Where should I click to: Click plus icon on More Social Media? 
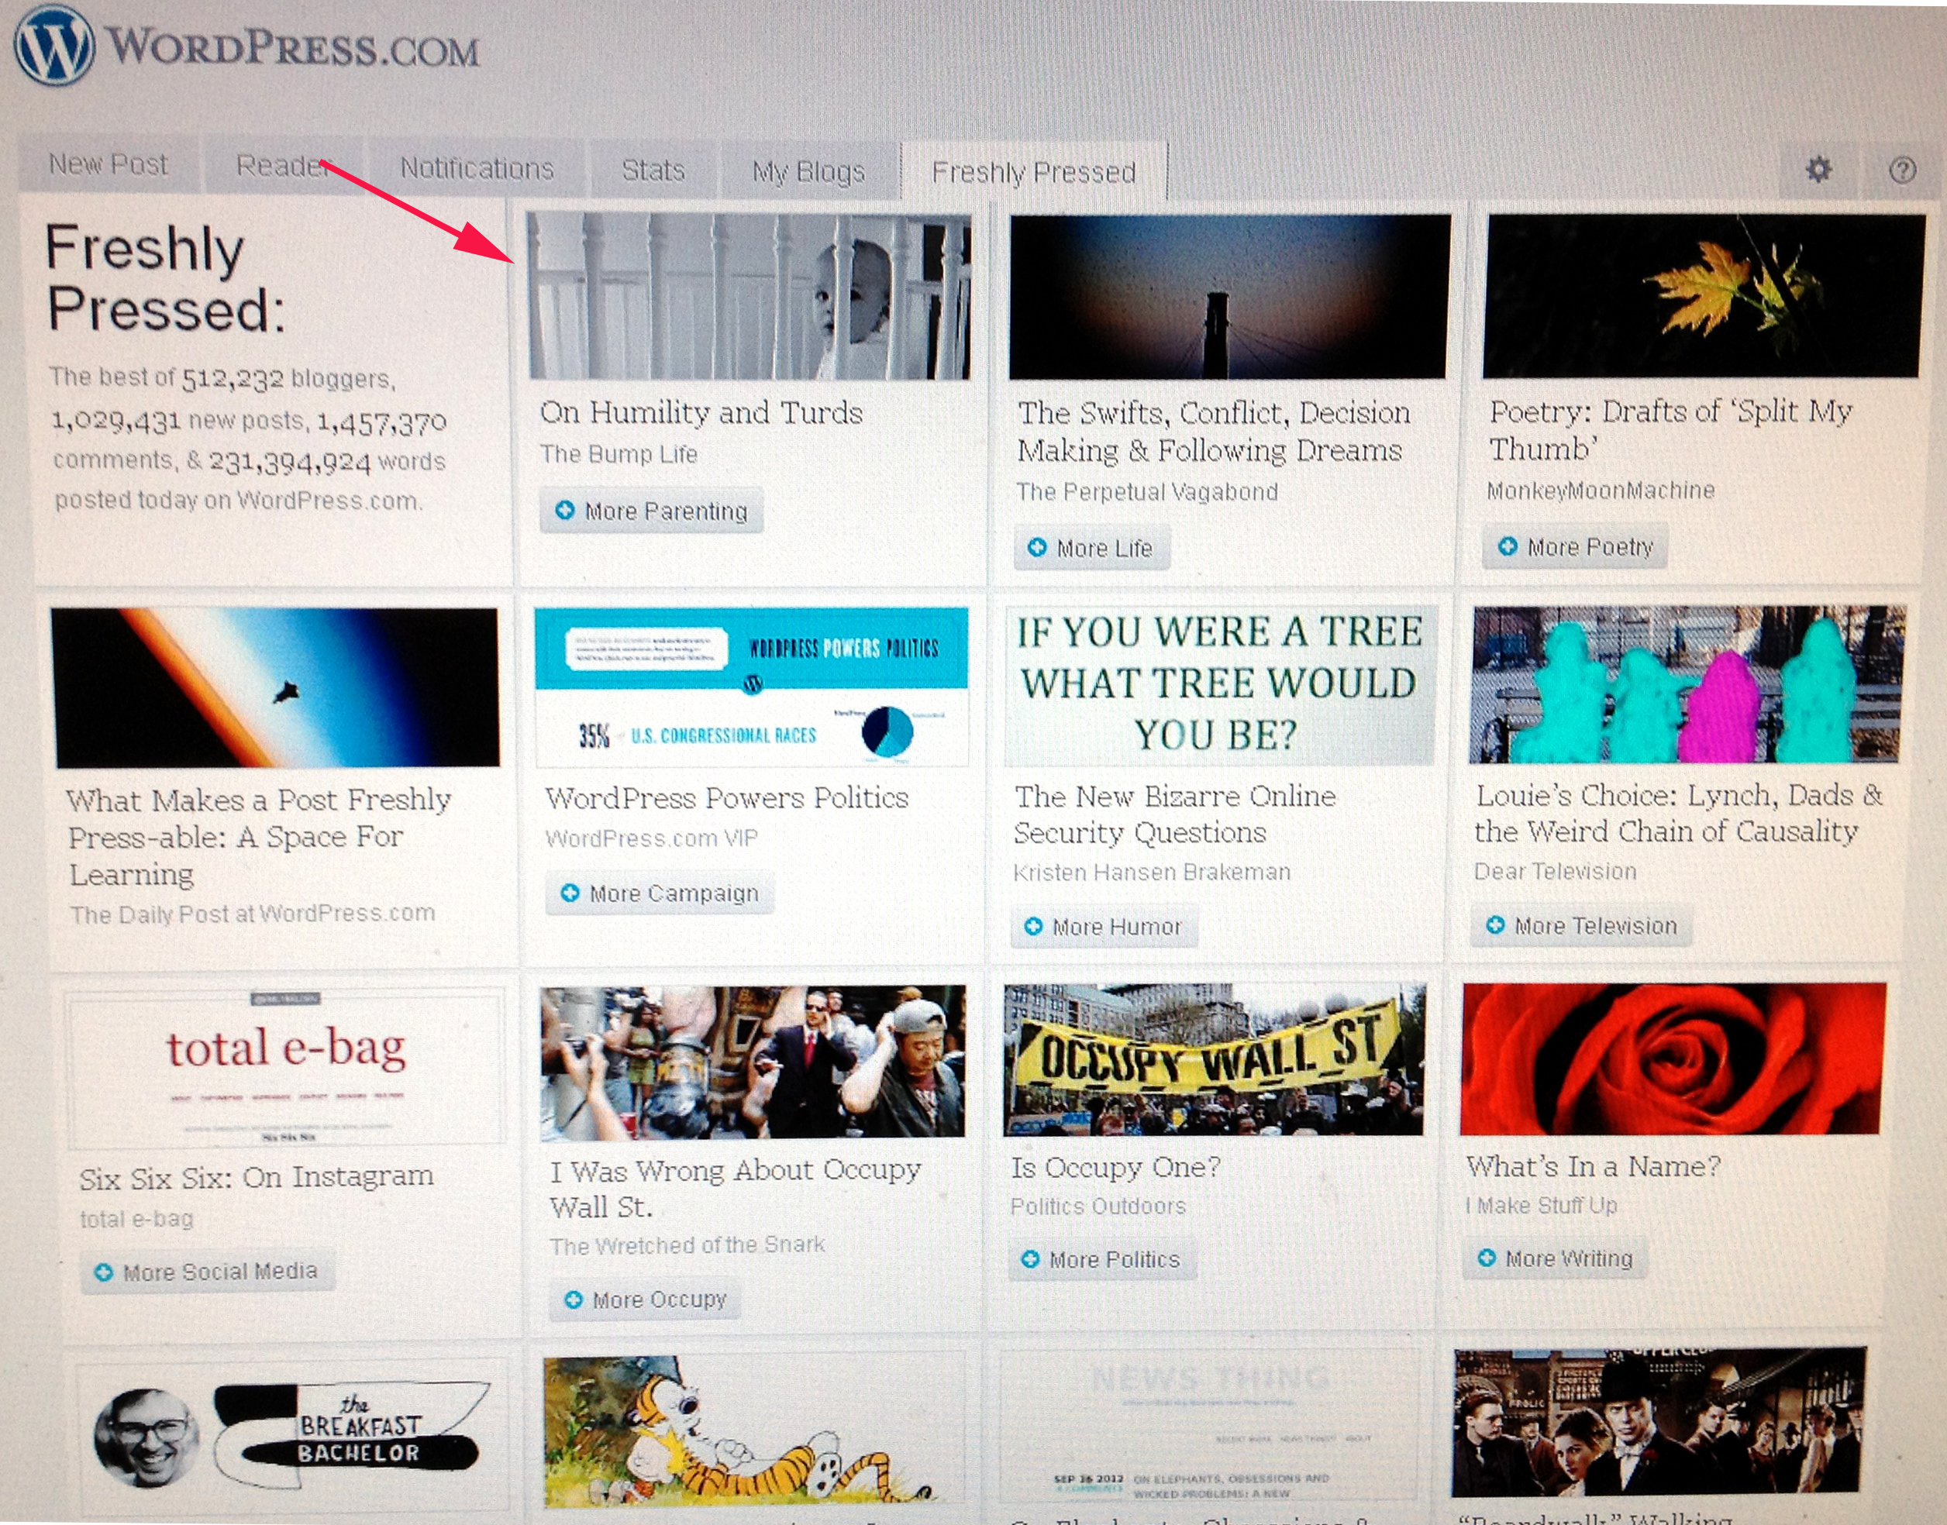tap(104, 1272)
